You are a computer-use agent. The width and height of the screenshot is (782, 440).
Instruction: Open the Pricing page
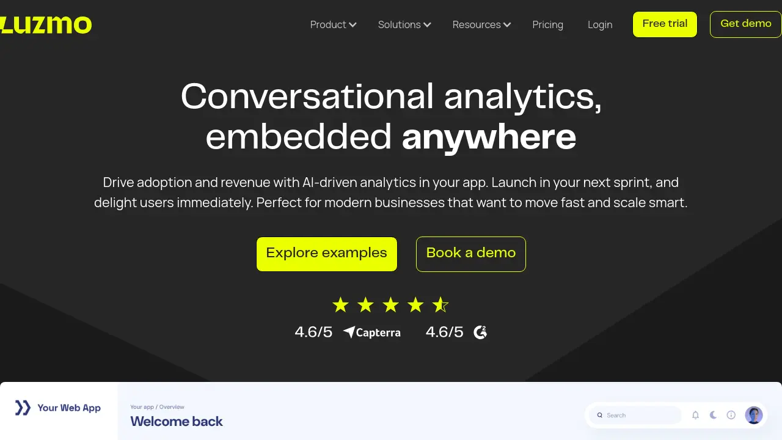coord(547,24)
